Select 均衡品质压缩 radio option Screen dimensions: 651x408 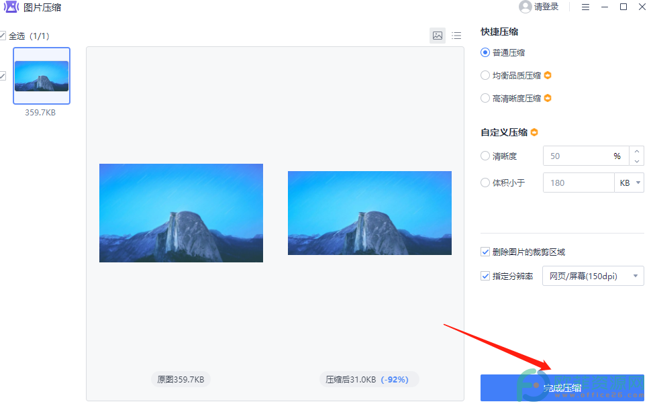click(x=485, y=75)
